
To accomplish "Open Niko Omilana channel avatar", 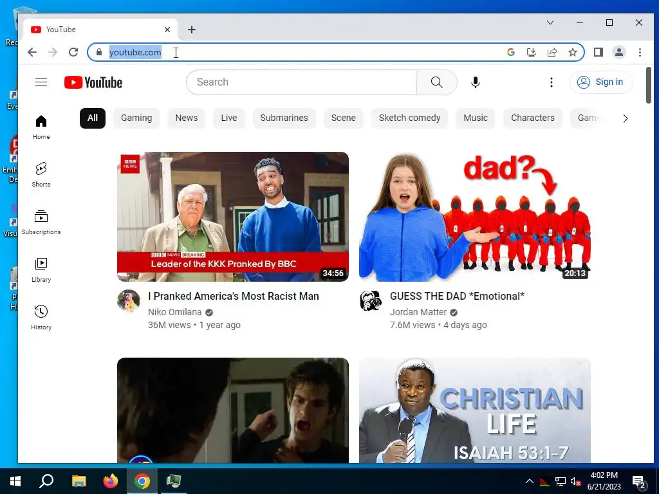I will 129,300.
